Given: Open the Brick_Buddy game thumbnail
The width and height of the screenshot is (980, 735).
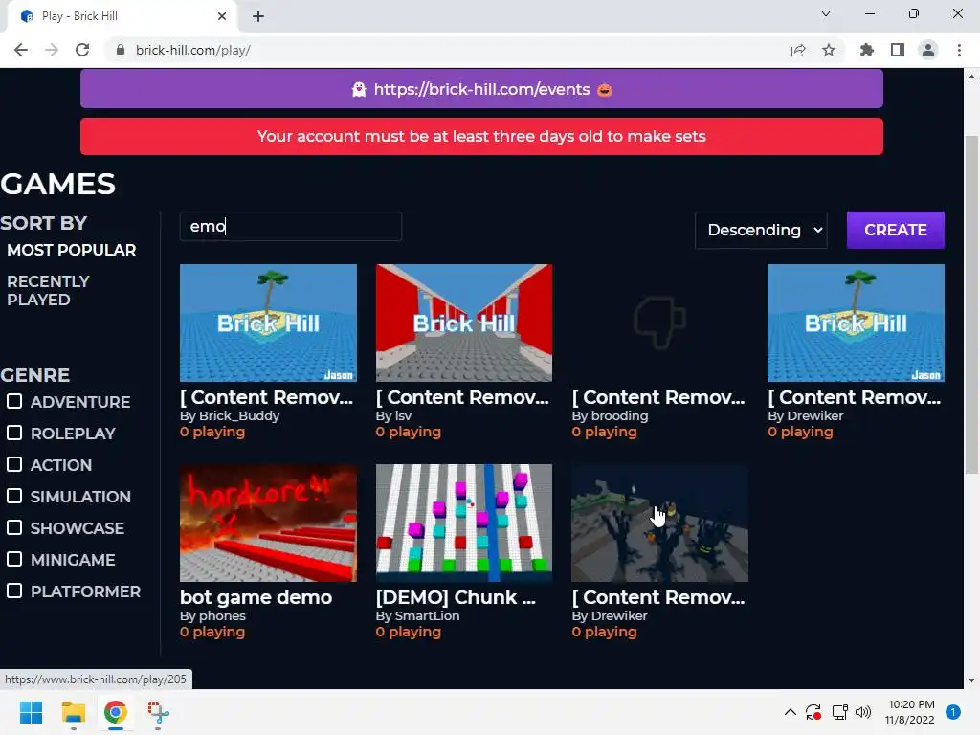Looking at the screenshot, I should [x=268, y=323].
